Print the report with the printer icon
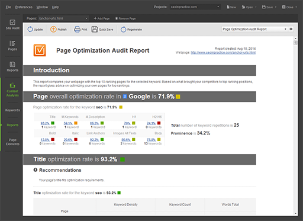This screenshot has height=221, width=303. tap(77, 29)
